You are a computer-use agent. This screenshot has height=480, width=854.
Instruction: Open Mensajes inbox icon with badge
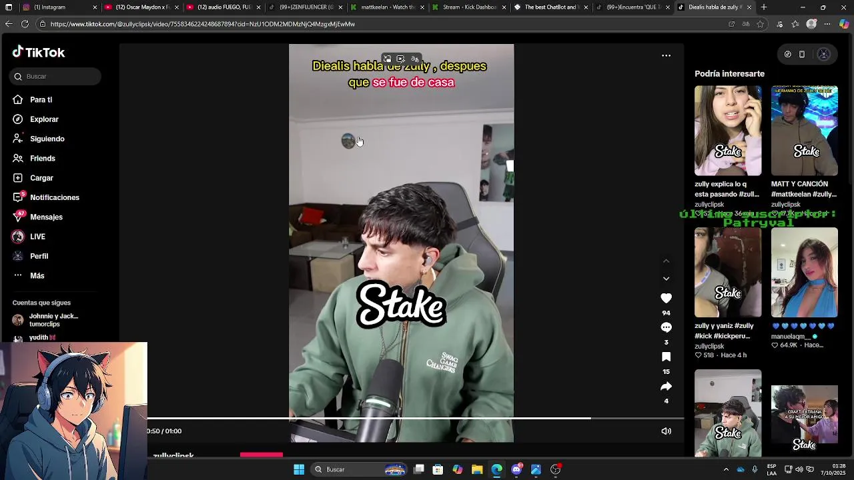pyautogui.click(x=18, y=217)
